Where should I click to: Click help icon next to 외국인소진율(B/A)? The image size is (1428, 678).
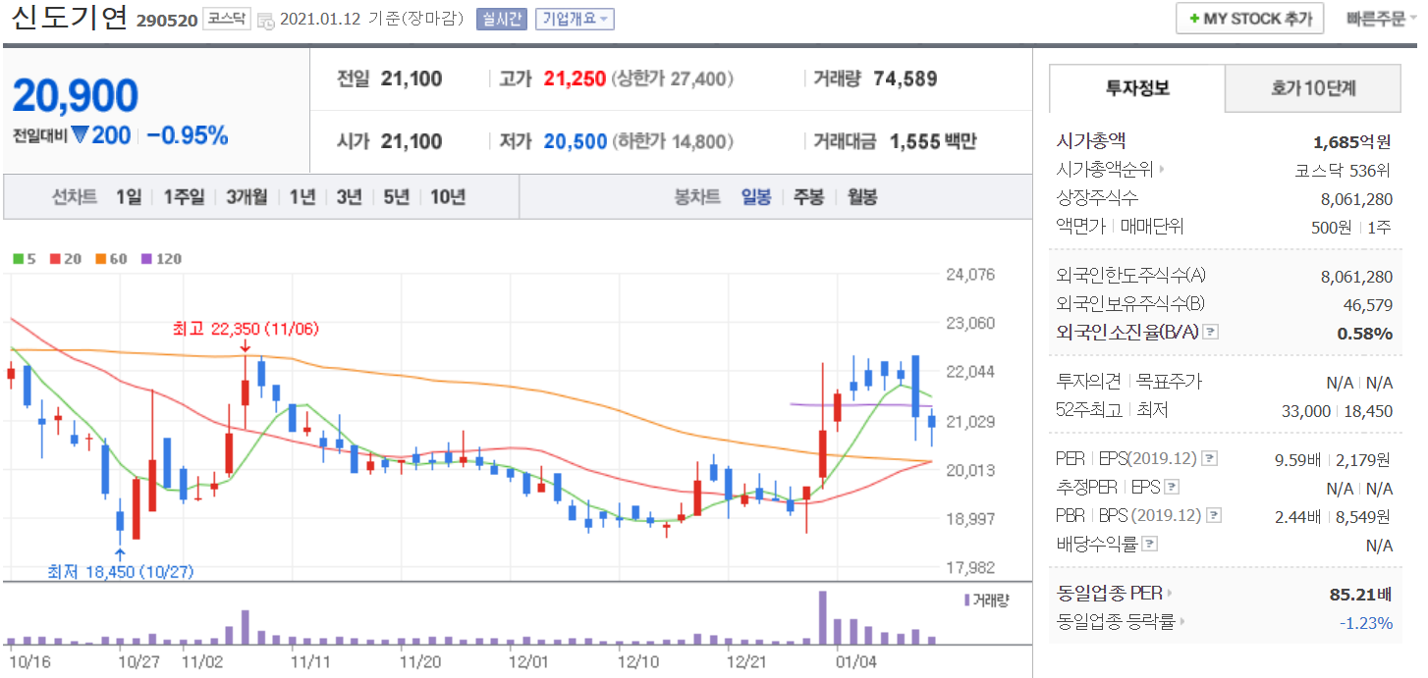(x=1211, y=333)
